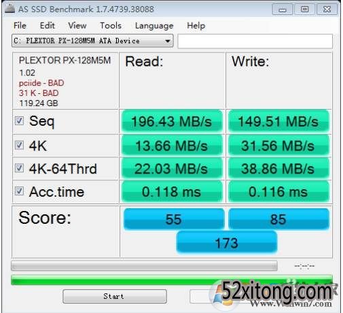
Task: Click the total score 173 box
Action: click(227, 243)
